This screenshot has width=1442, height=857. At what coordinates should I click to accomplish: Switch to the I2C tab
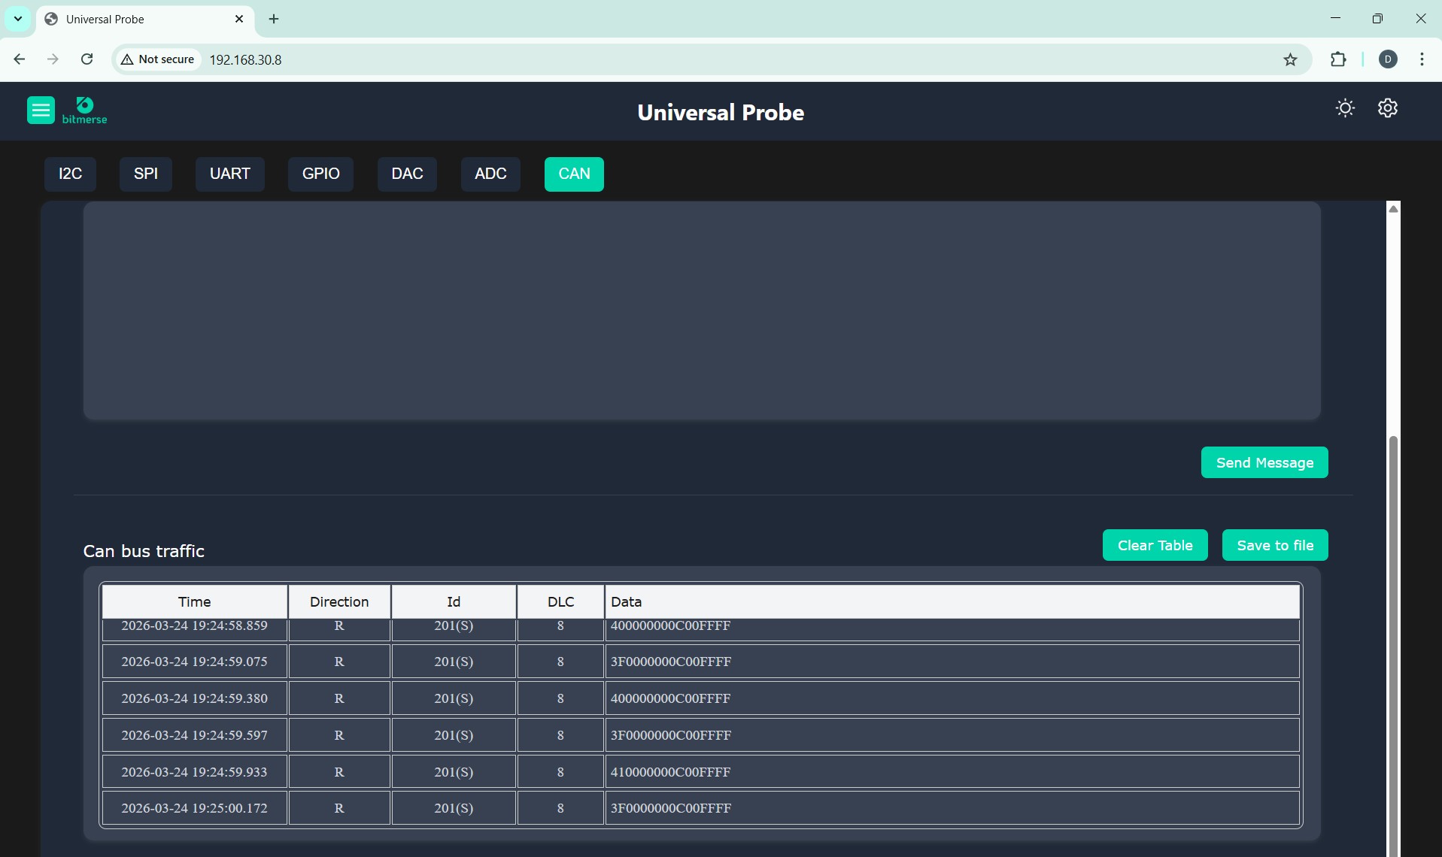tap(70, 174)
